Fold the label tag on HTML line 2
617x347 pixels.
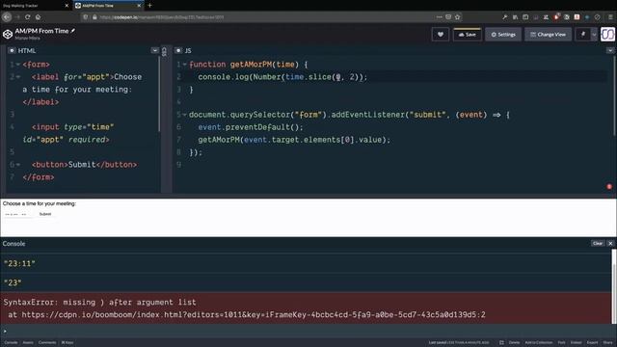(18, 77)
